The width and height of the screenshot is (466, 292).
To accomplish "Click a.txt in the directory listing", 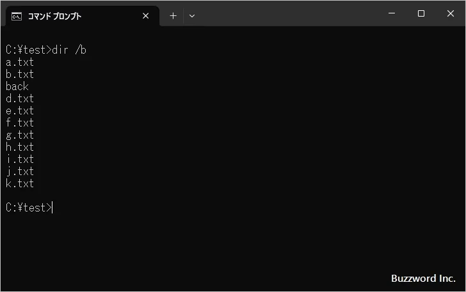I will click(x=20, y=62).
